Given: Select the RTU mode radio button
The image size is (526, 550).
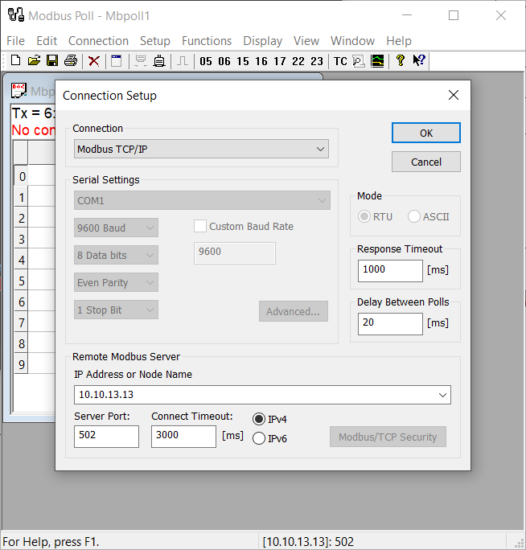Looking at the screenshot, I should click(x=364, y=216).
